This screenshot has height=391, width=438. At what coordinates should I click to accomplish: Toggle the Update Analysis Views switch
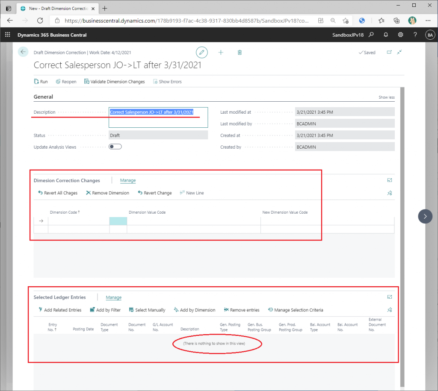coord(115,147)
